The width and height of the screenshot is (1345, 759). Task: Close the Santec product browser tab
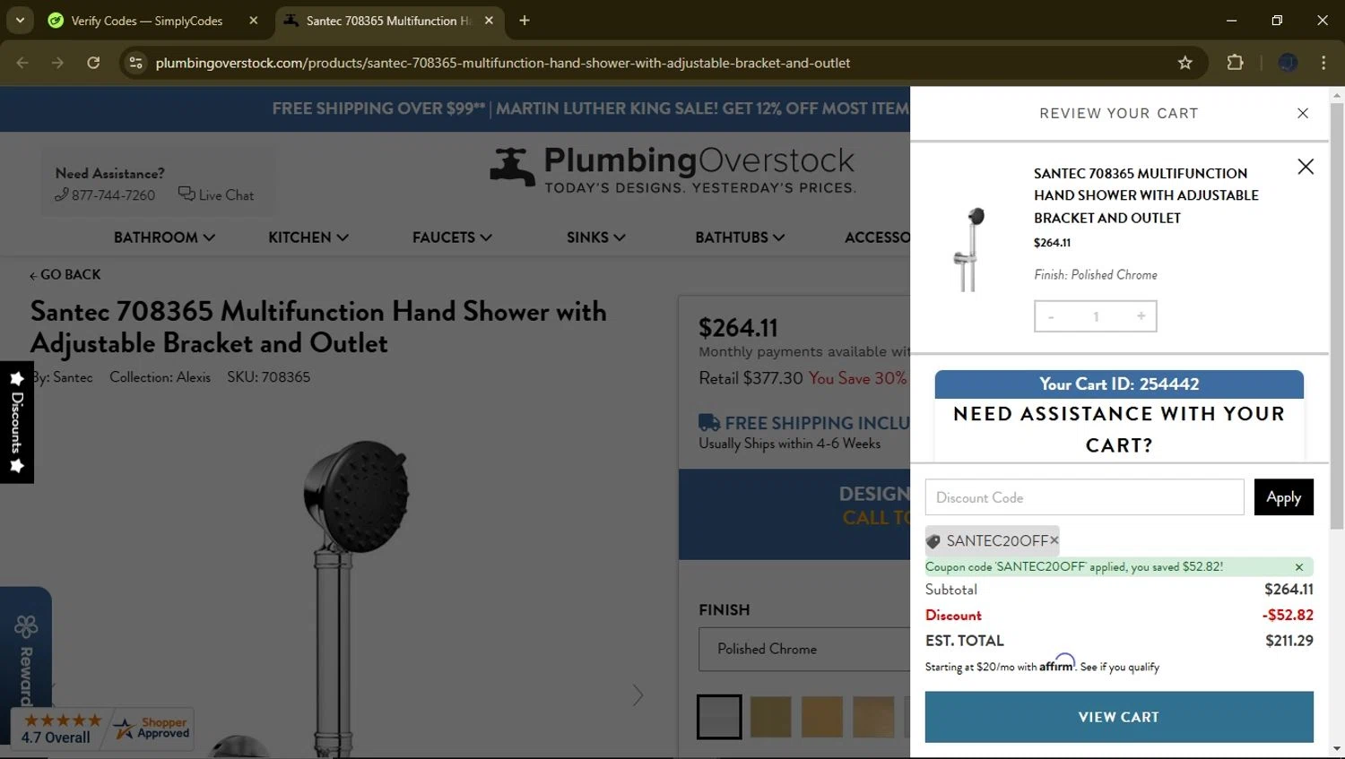click(489, 21)
